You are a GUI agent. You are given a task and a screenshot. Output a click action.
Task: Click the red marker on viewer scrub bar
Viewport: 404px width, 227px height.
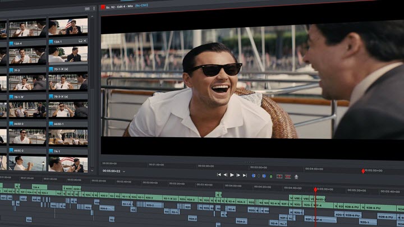363,170
